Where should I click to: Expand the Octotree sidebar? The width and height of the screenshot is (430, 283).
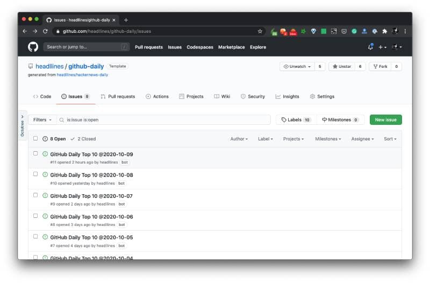point(23,125)
